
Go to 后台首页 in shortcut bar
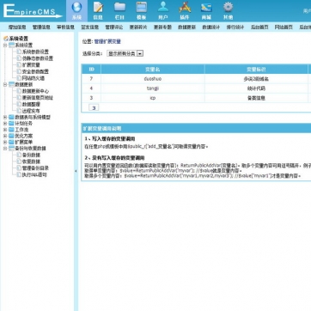coord(259,27)
